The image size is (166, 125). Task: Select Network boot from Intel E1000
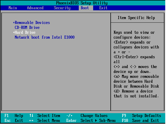45,37
